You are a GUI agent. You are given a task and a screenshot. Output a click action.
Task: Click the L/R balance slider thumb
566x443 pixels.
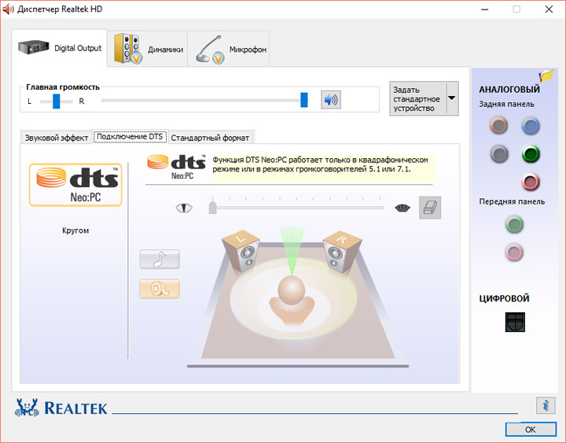[x=57, y=102]
